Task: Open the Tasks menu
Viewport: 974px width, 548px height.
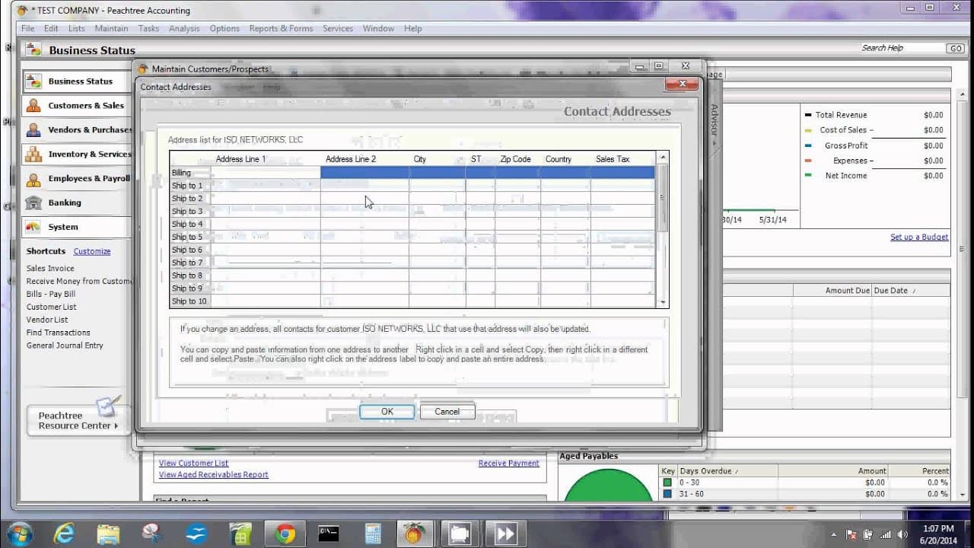Action: tap(148, 28)
